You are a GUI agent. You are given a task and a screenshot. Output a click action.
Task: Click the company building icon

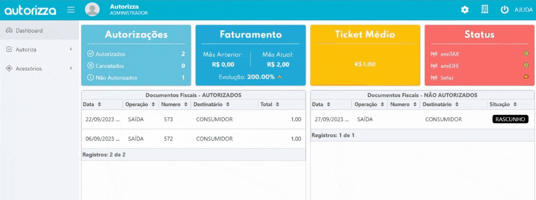click(484, 10)
